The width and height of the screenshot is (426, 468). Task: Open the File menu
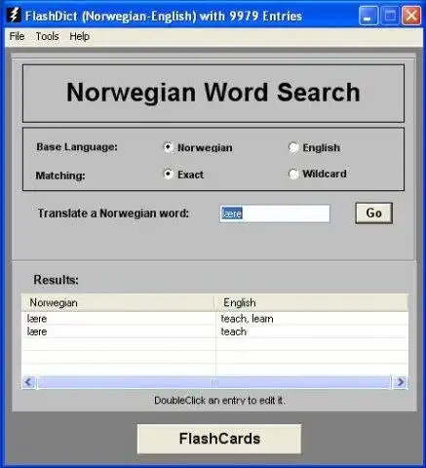[17, 36]
